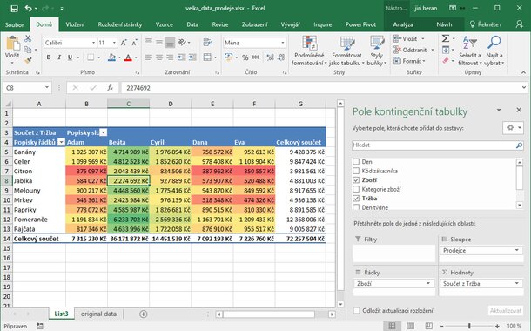Open the field list gear tools menu

pos(514,128)
